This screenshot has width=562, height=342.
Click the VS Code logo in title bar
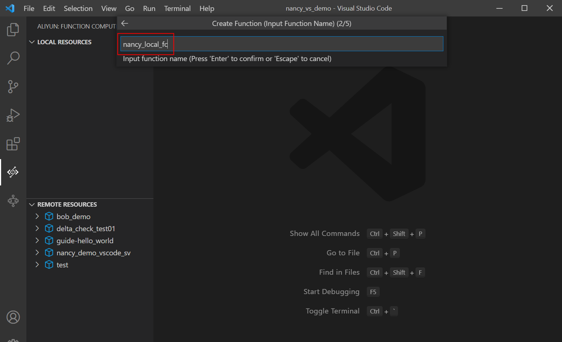(x=10, y=8)
